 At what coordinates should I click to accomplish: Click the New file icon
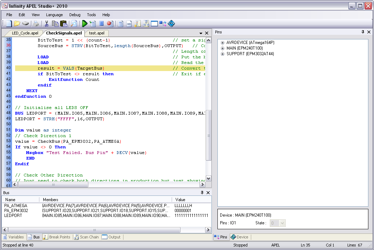(8, 24)
